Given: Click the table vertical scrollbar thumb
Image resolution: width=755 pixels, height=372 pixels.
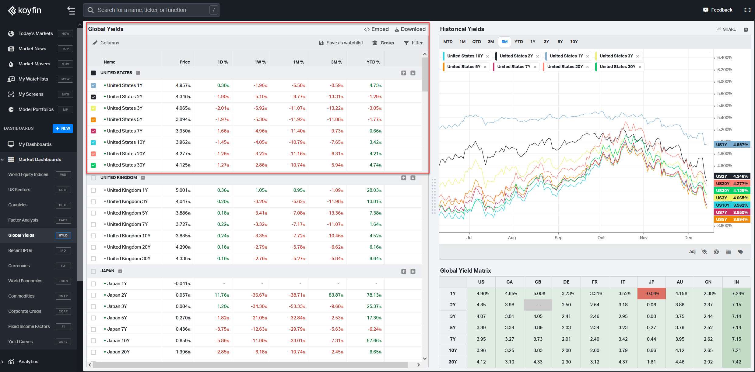Looking at the screenshot, I should tap(425, 74).
